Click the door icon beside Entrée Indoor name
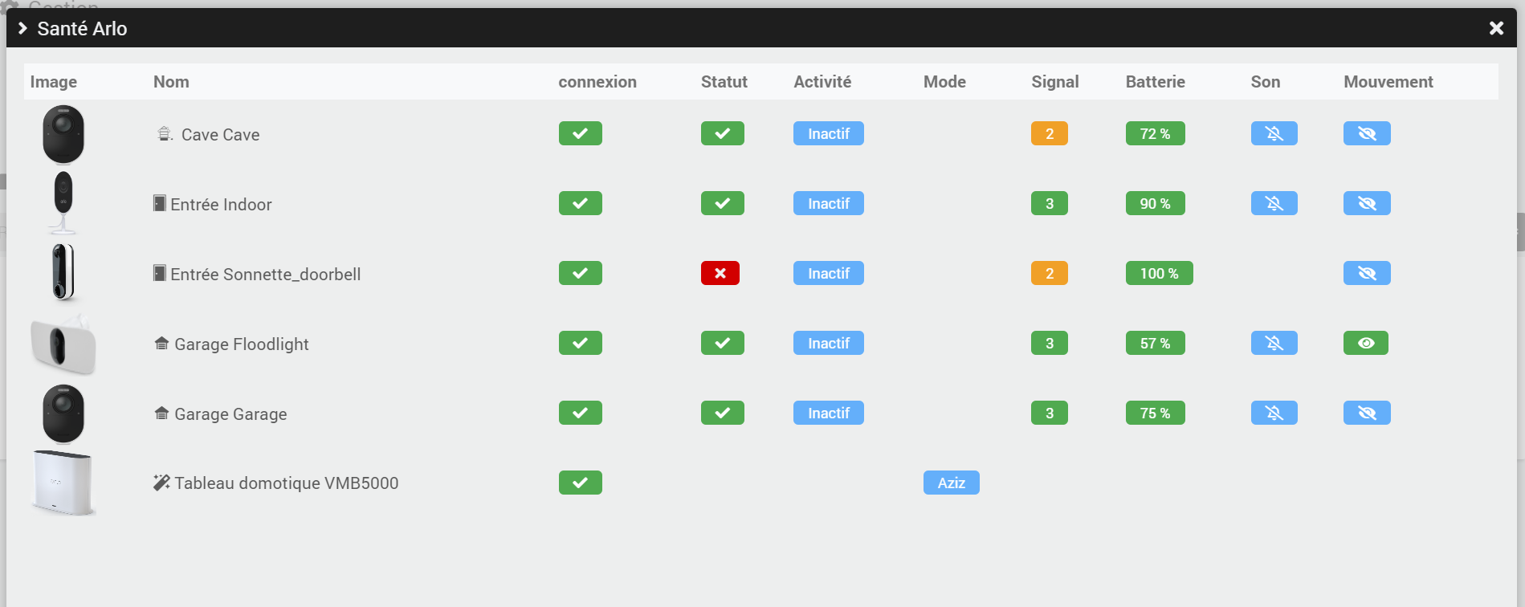Viewport: 1525px width, 607px height. [160, 203]
